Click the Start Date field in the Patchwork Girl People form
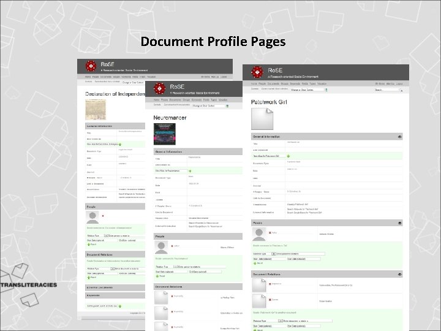Image resolution: width=441 pixels, height=331 pixels. [269, 259]
